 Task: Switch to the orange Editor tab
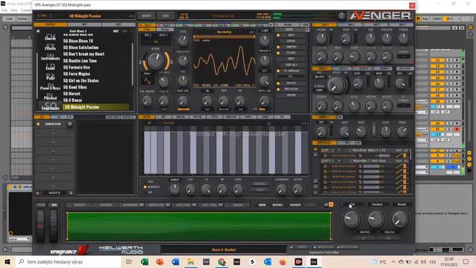point(147,117)
